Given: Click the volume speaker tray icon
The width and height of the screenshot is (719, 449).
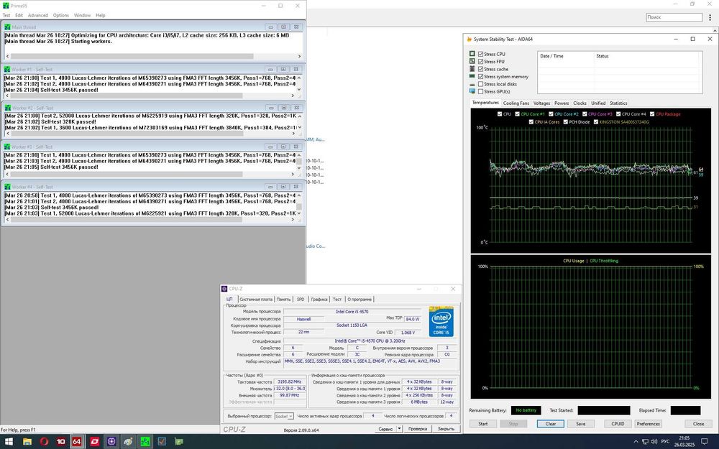Looking at the screenshot, I should click(x=654, y=442).
